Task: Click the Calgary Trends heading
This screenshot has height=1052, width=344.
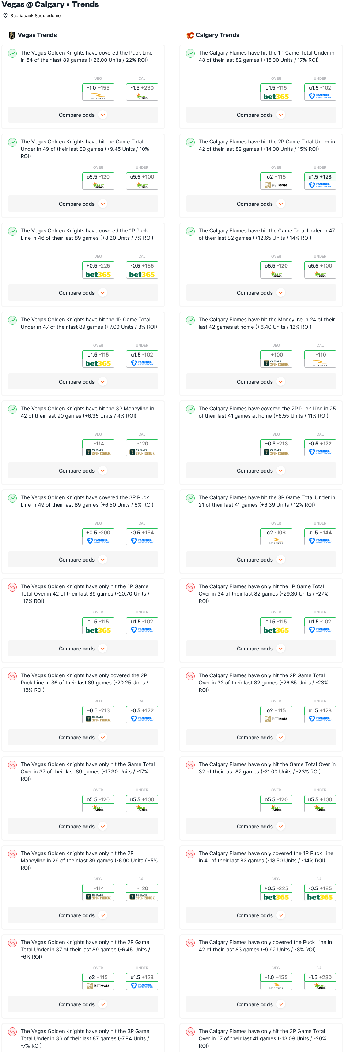Action: (217, 35)
